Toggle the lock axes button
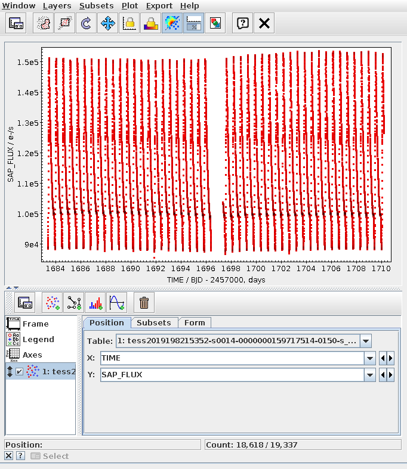This screenshot has width=407, height=469. pyautogui.click(x=129, y=23)
